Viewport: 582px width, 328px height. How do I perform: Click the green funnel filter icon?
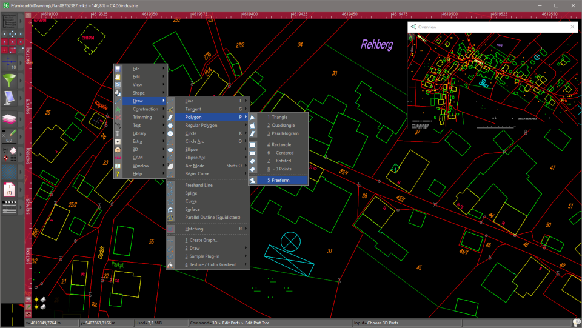(8, 80)
